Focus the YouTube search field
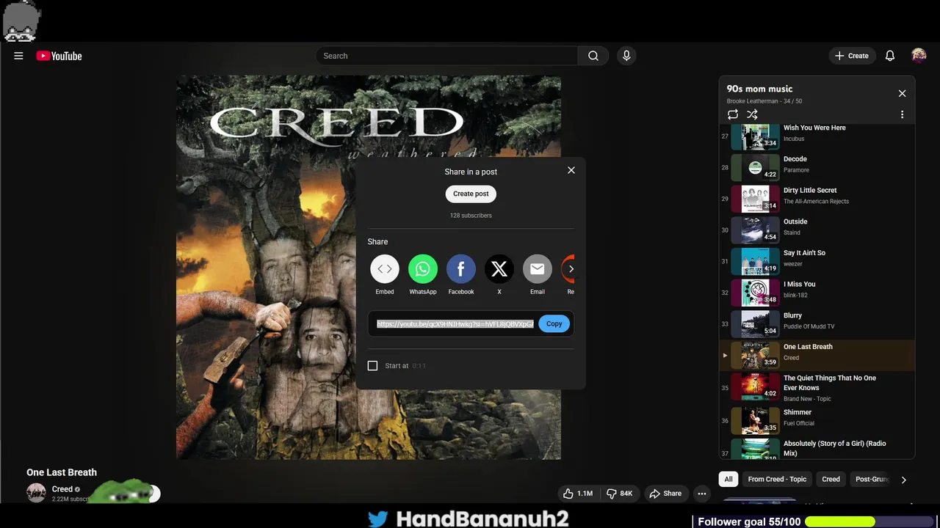The image size is (940, 528). click(446, 56)
